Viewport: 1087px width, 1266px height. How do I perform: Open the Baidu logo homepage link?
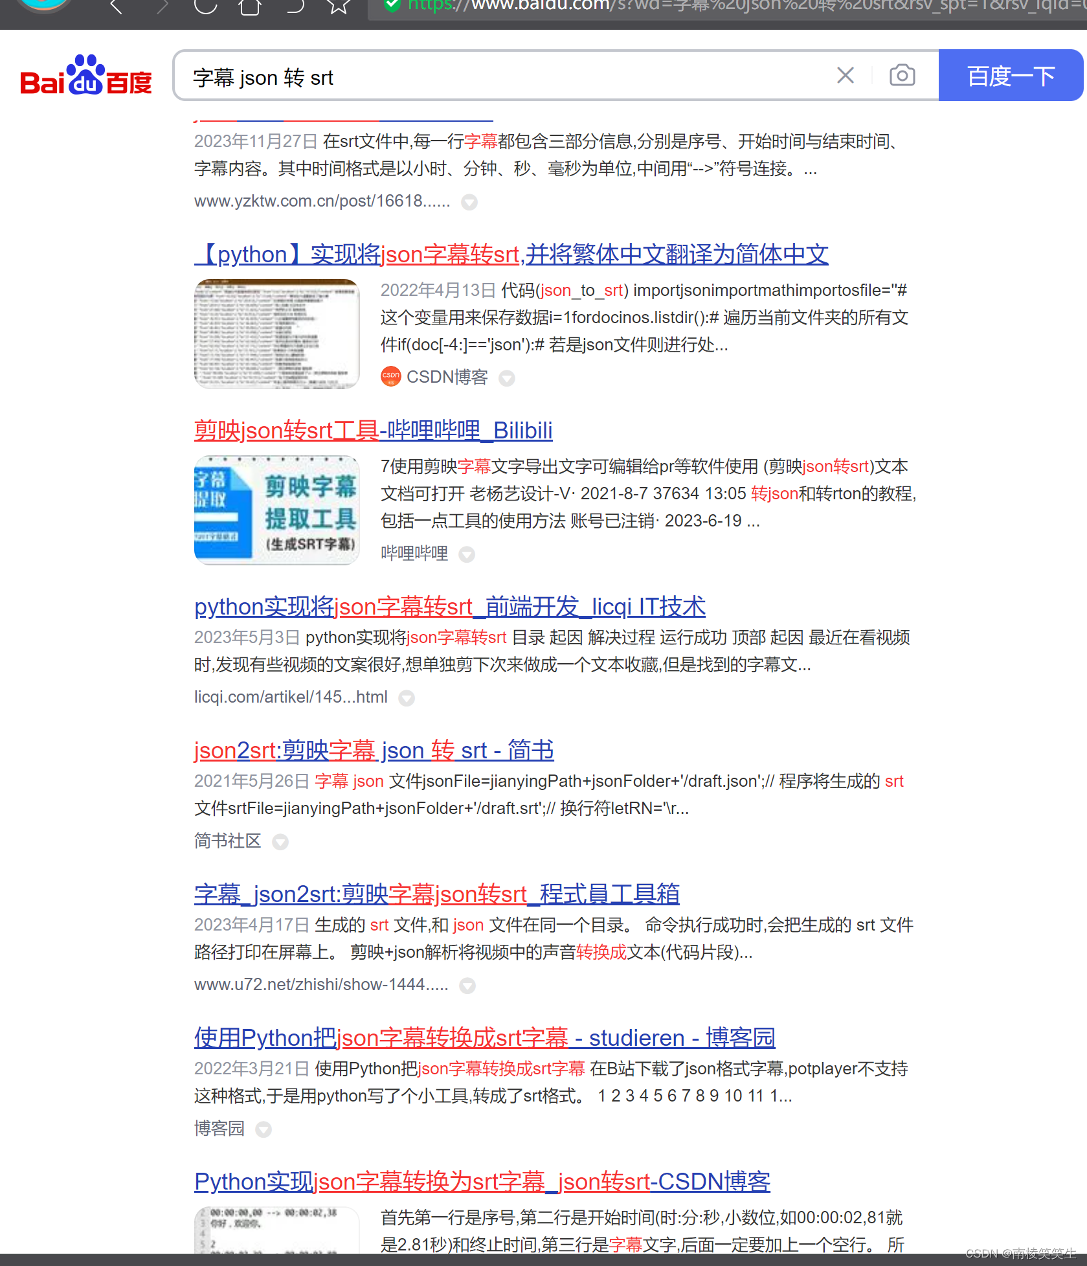85,76
